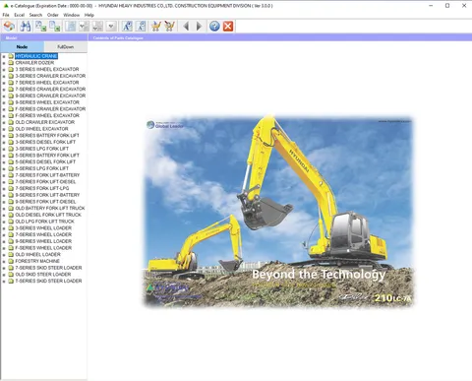Select 7-SERIES WHEEL LOADER tree row

click(x=43, y=234)
